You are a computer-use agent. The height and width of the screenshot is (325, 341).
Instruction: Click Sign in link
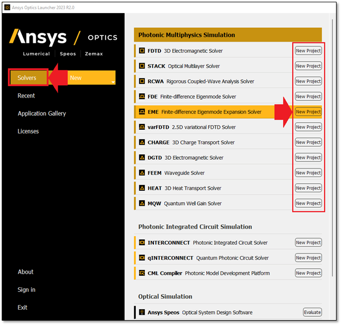tap(27, 290)
